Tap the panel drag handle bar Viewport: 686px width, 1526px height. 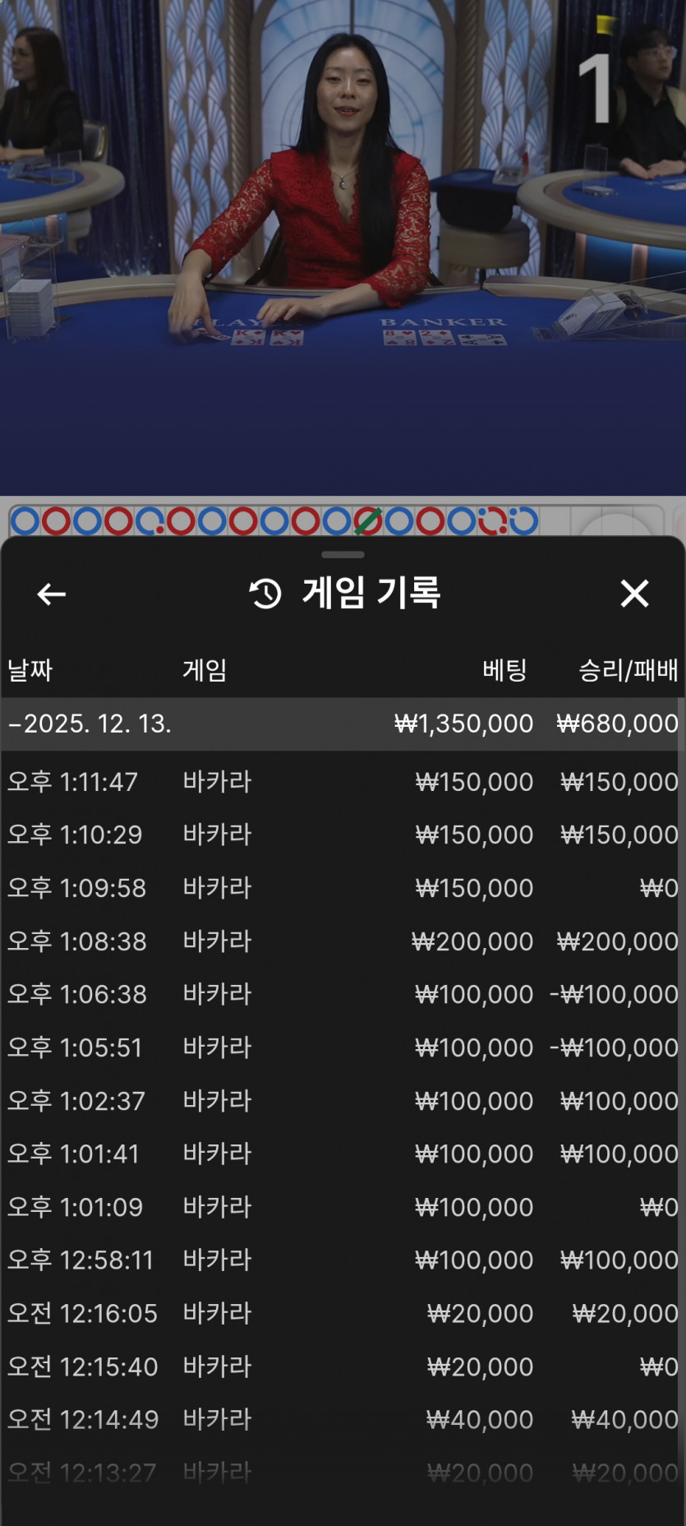click(x=343, y=555)
